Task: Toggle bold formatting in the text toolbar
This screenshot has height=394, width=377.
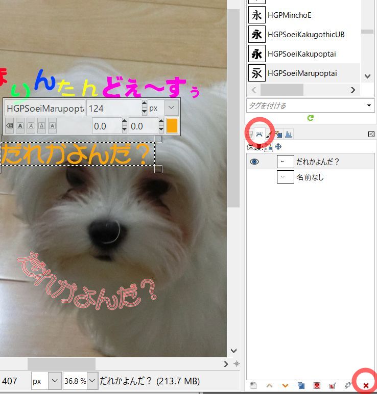Action: coord(20,125)
